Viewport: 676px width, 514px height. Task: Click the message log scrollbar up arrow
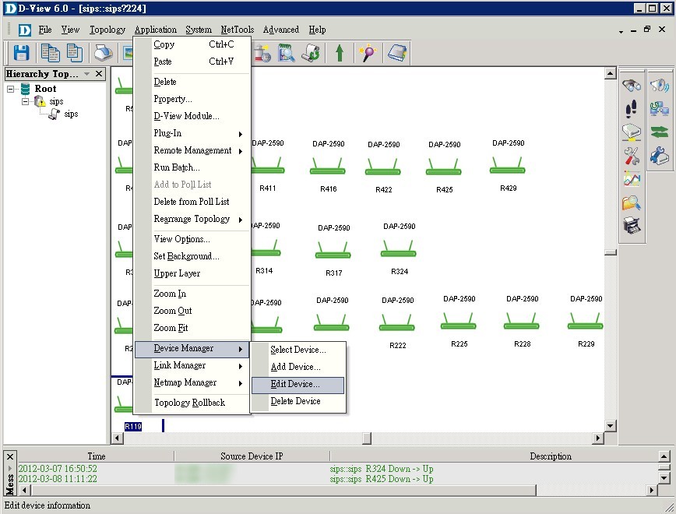point(664,456)
